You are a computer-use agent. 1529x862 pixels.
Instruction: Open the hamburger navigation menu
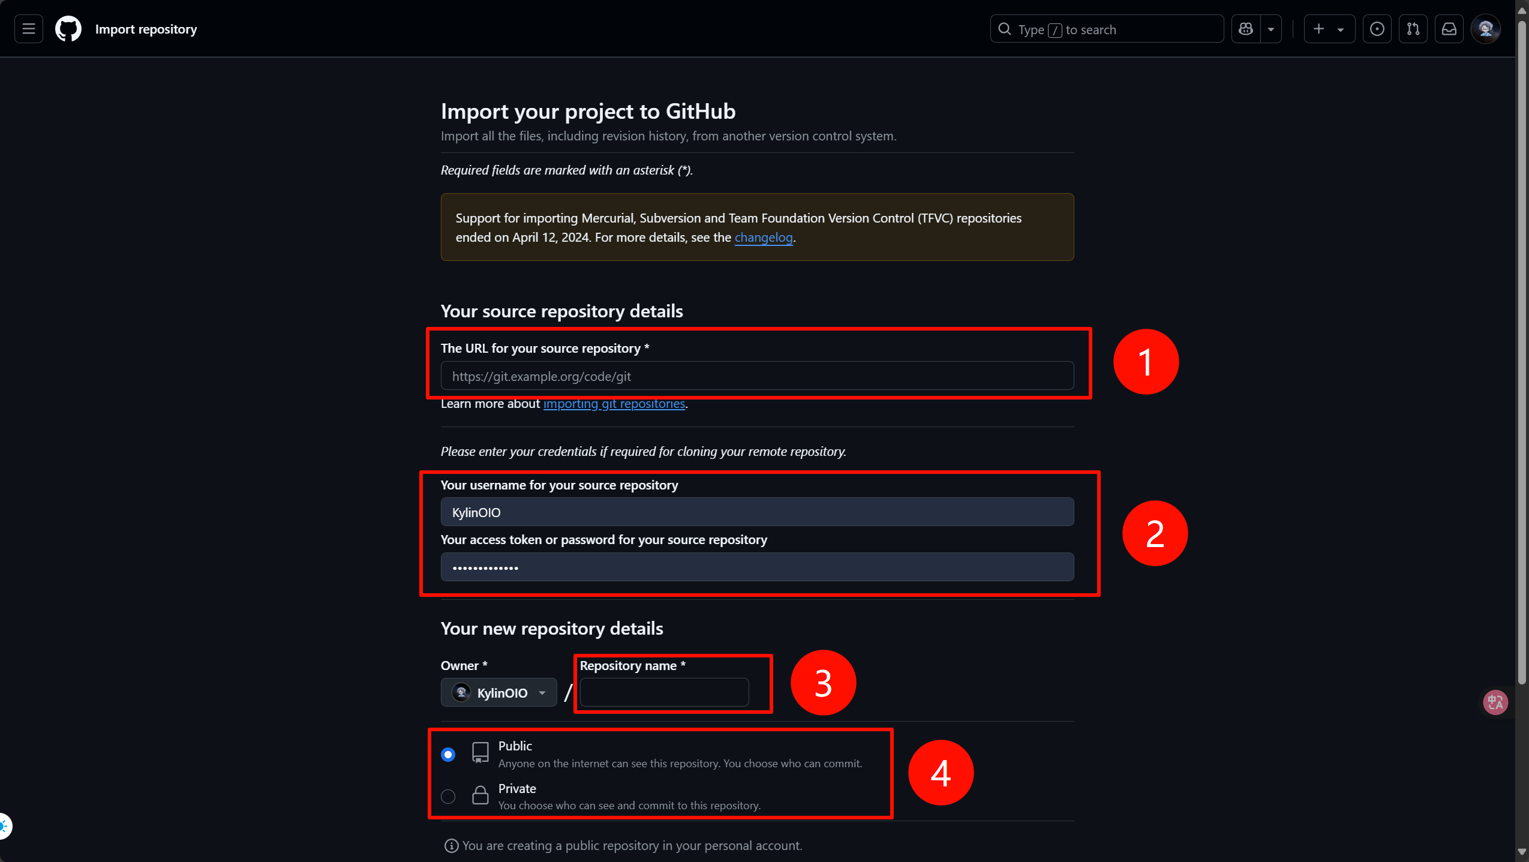coord(28,29)
